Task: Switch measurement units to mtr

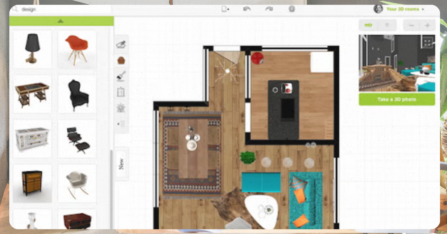Action: (x=368, y=25)
